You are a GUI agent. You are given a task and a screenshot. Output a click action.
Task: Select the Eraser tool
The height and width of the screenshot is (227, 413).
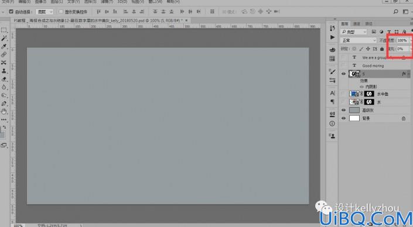(x=4, y=79)
